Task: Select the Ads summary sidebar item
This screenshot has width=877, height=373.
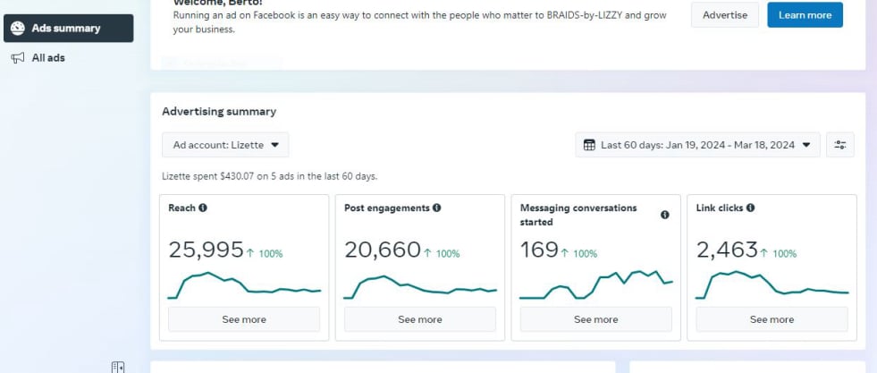Action: pyautogui.click(x=68, y=28)
